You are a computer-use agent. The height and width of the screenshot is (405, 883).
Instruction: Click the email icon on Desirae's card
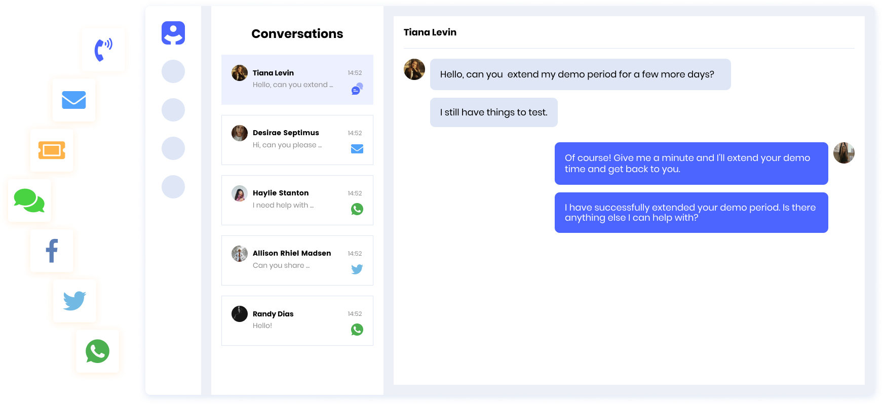click(357, 149)
